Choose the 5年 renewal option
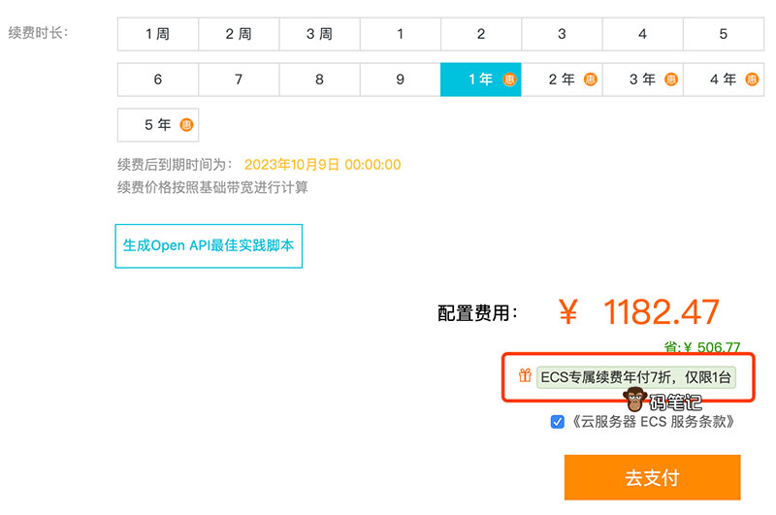This screenshot has width=776, height=515. tap(157, 125)
